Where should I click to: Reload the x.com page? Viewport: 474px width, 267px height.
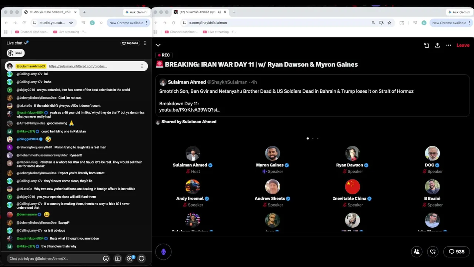click(x=173, y=23)
